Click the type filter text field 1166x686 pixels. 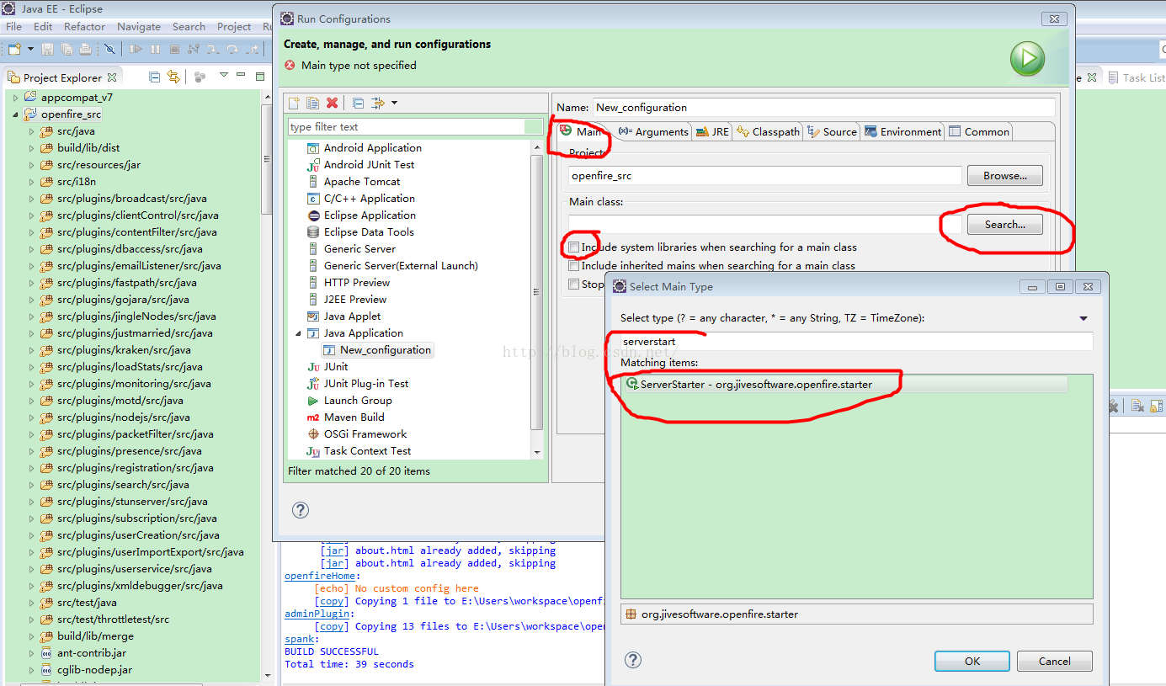pyautogui.click(x=416, y=127)
